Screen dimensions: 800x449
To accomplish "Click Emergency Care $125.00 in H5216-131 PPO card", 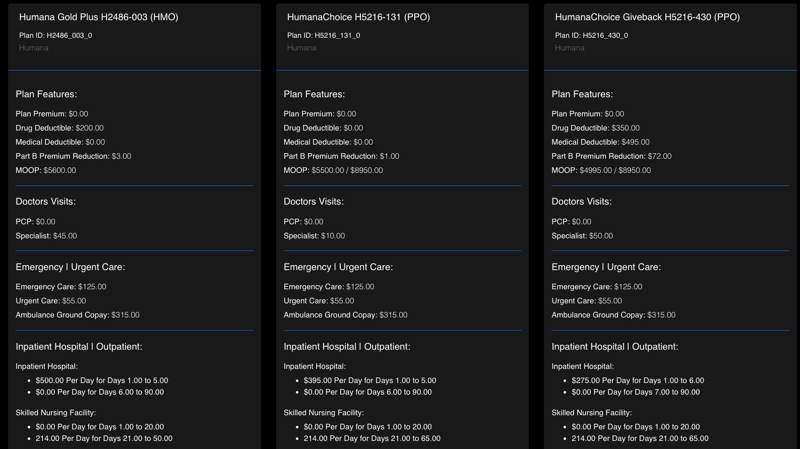I will coord(329,287).
